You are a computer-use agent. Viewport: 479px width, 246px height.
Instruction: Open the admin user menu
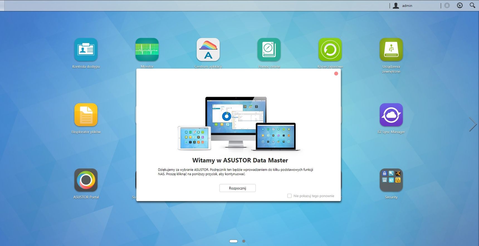[x=402, y=6]
